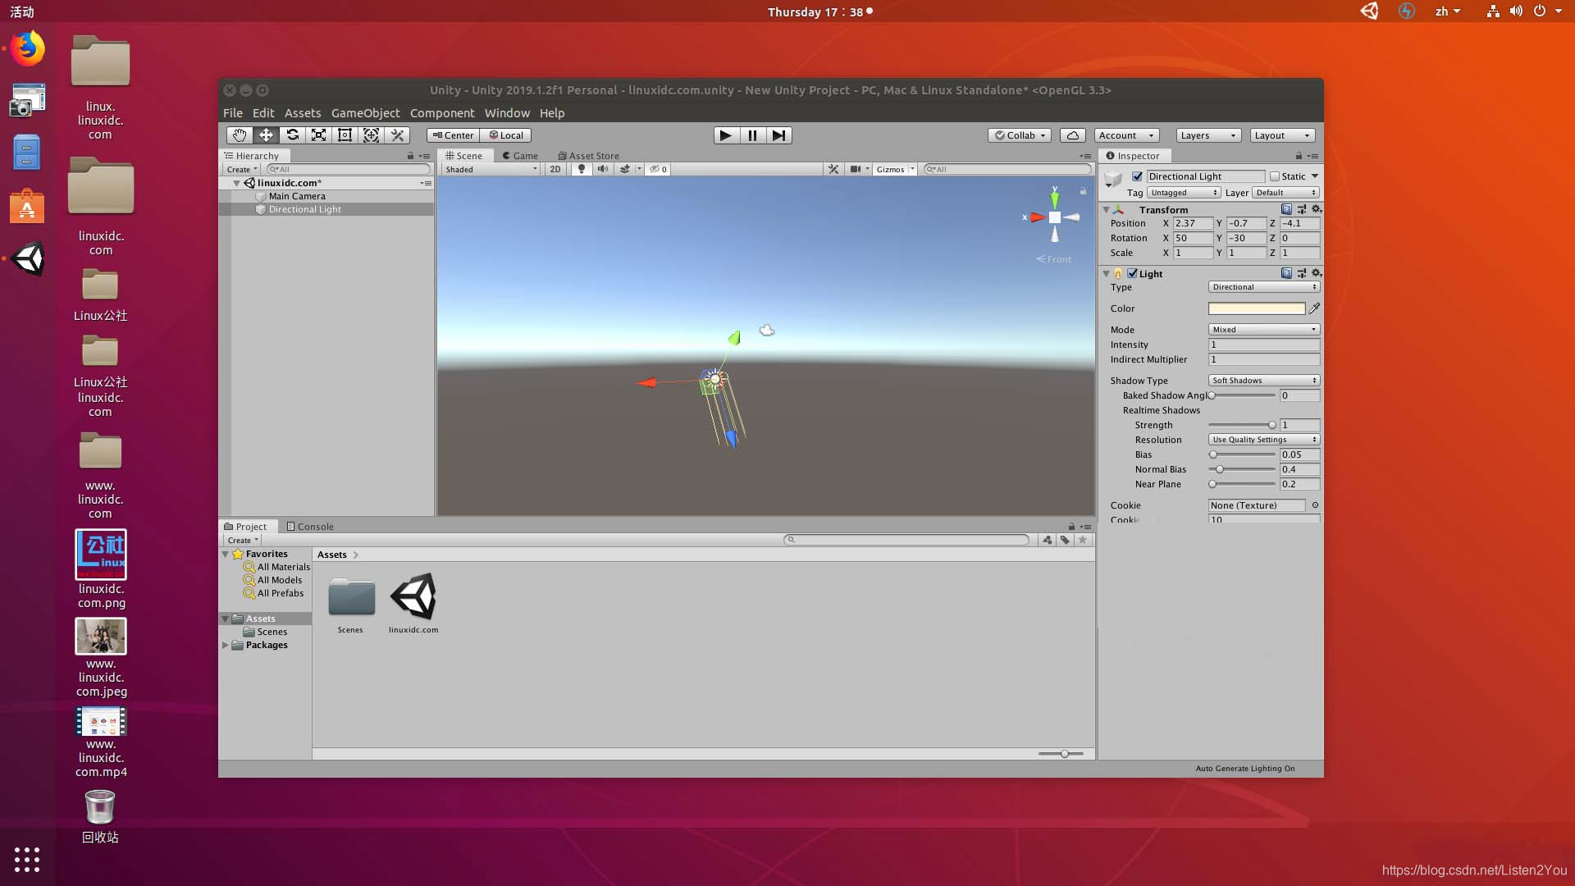Image resolution: width=1575 pixels, height=886 pixels.
Task: Toggle Local rotation handle button
Action: point(506,135)
